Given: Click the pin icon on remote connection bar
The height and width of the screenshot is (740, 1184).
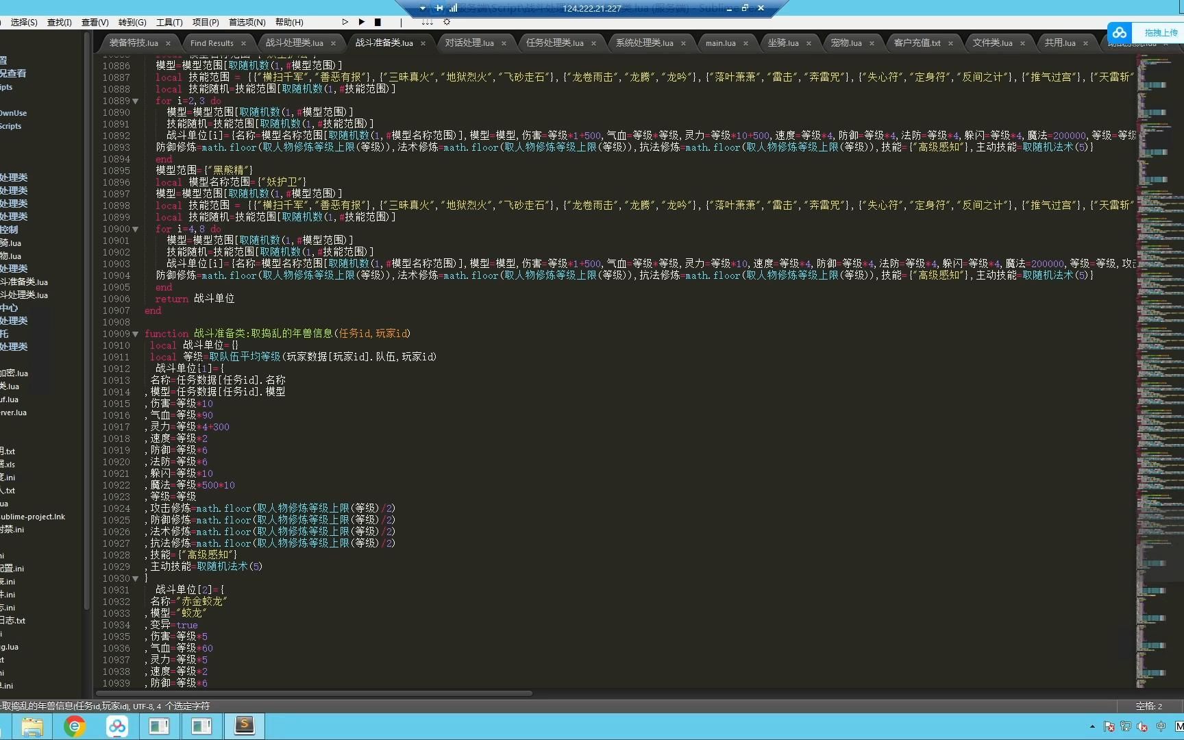Looking at the screenshot, I should point(439,8).
